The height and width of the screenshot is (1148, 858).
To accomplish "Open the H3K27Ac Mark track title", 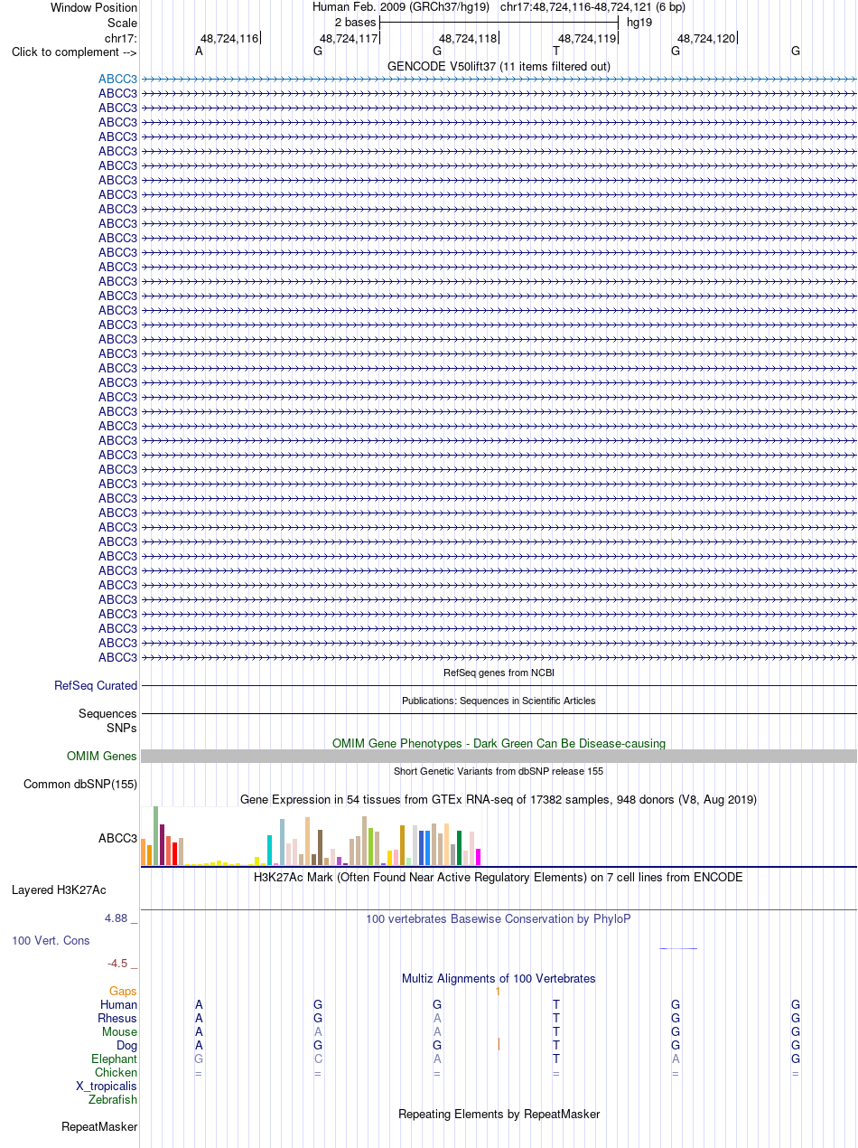I will (x=499, y=877).
